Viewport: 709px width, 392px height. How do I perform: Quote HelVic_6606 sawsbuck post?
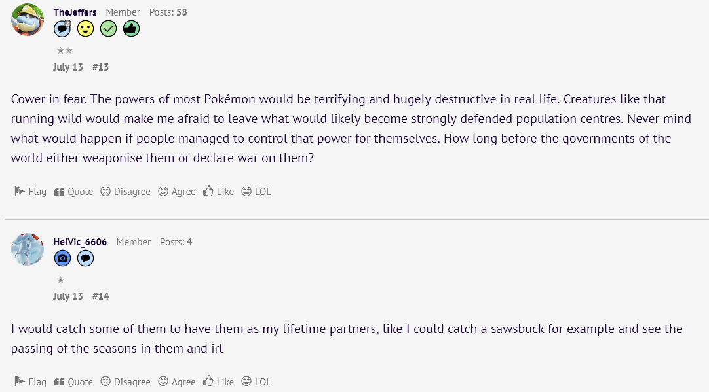(73, 382)
